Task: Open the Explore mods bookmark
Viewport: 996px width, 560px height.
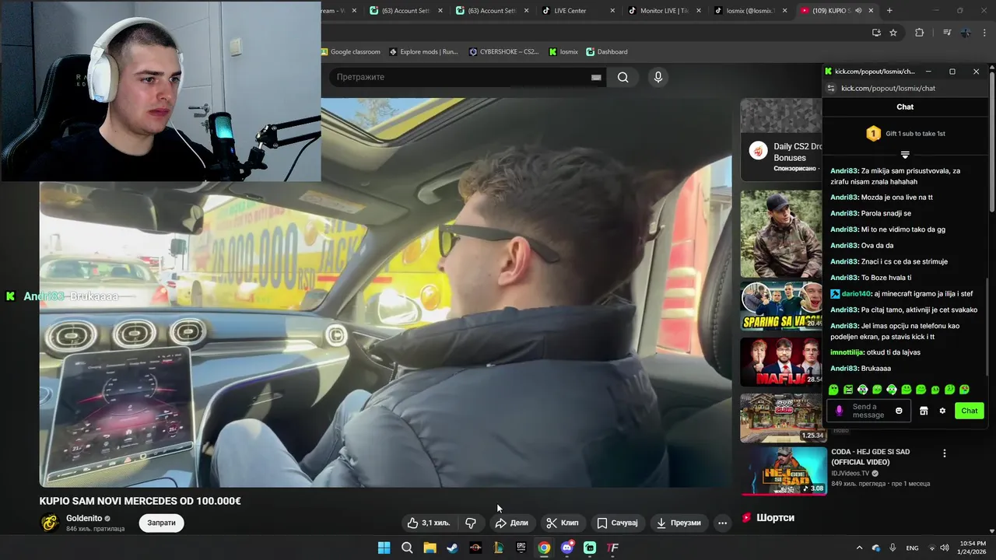Action: click(x=424, y=52)
